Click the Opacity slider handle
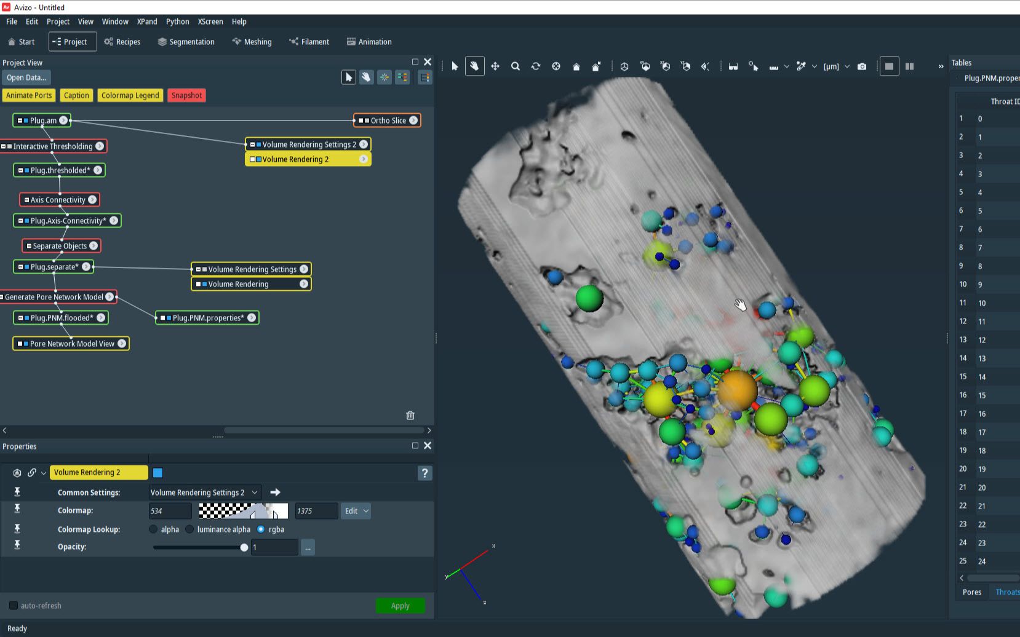The height and width of the screenshot is (637, 1020). click(244, 547)
